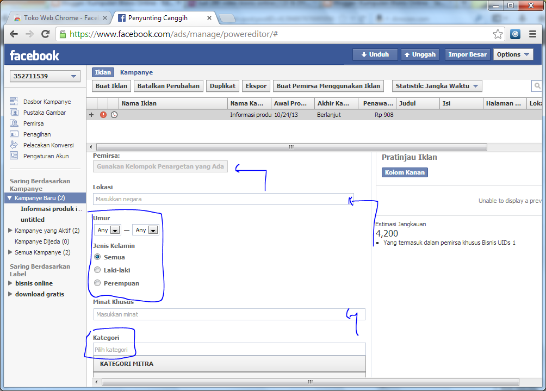Click the Unduh button
Viewport: 546px width, 391px height.
click(x=375, y=54)
